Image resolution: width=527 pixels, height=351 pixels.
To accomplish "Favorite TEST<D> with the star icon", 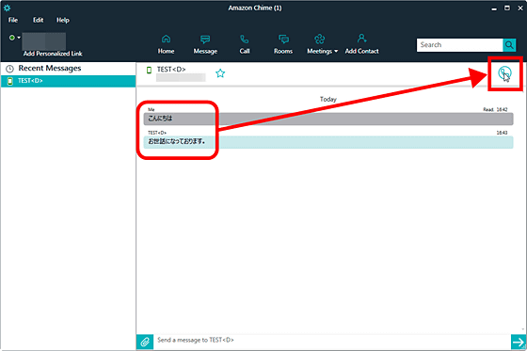I will point(220,73).
